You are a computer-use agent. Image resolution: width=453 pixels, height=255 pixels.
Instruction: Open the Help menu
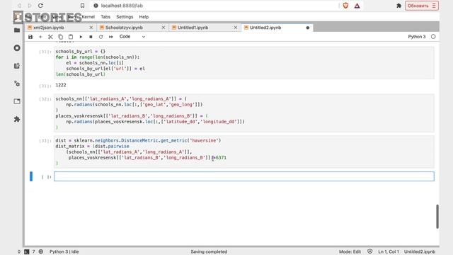[x=144, y=17]
